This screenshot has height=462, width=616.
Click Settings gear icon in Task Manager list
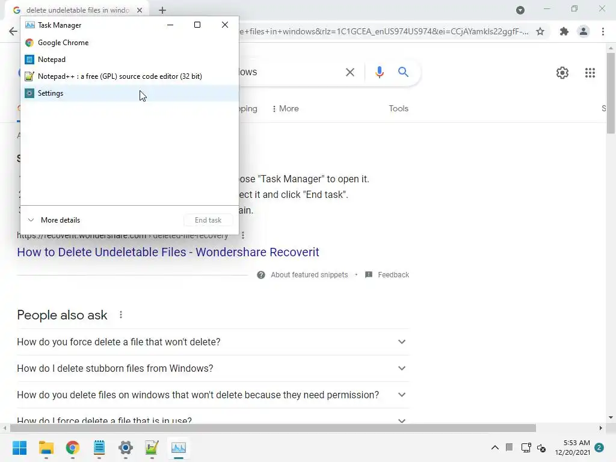click(29, 93)
